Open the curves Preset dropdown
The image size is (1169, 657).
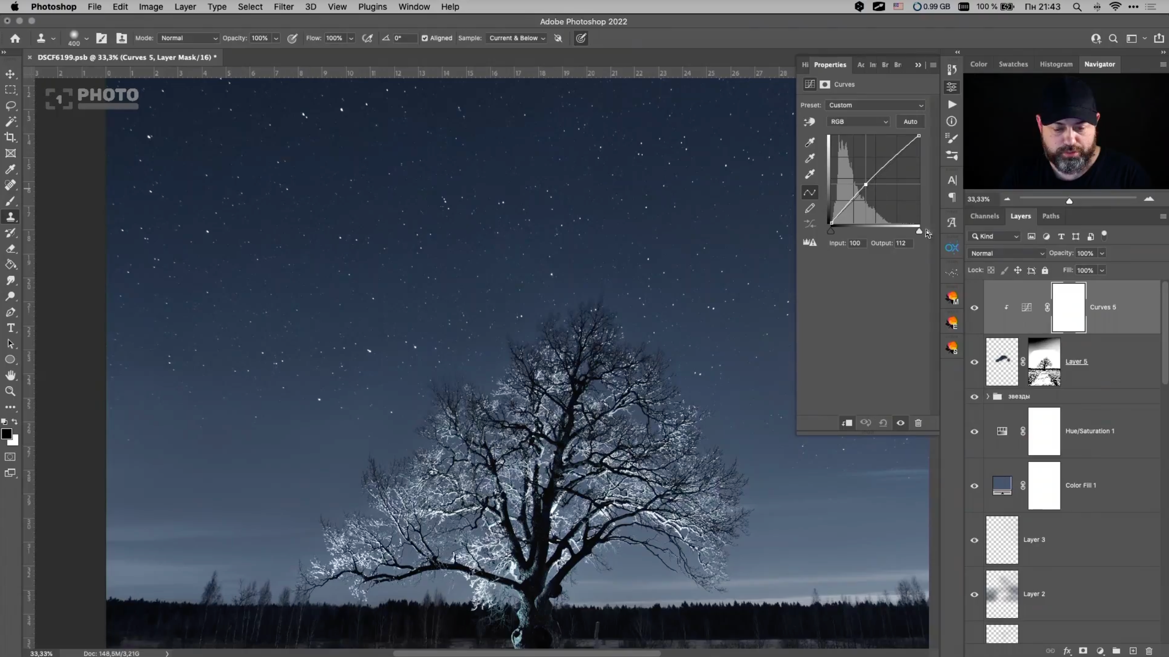point(876,105)
